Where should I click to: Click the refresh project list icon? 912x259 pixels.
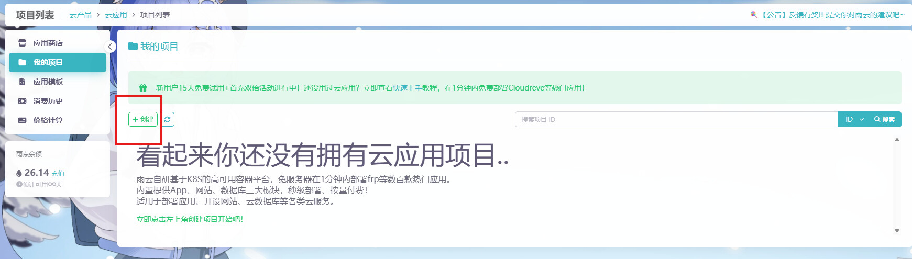point(167,119)
